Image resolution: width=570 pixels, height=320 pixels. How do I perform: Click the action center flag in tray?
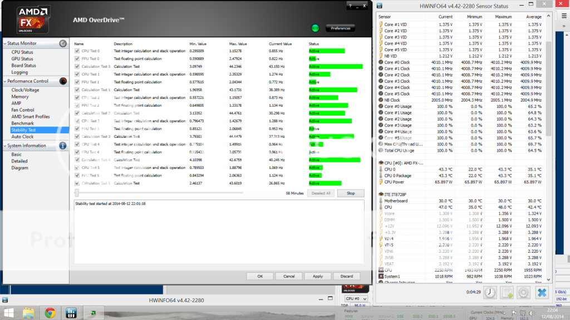514,313
